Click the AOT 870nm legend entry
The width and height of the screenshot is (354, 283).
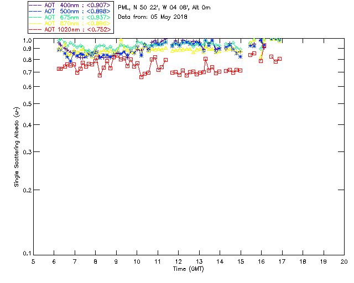coord(70,23)
